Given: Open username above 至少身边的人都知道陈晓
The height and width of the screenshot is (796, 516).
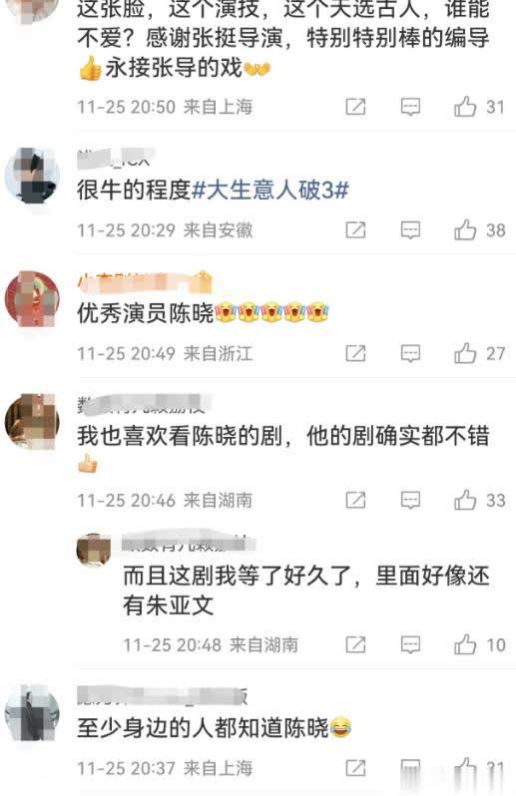Looking at the screenshot, I should (163, 695).
